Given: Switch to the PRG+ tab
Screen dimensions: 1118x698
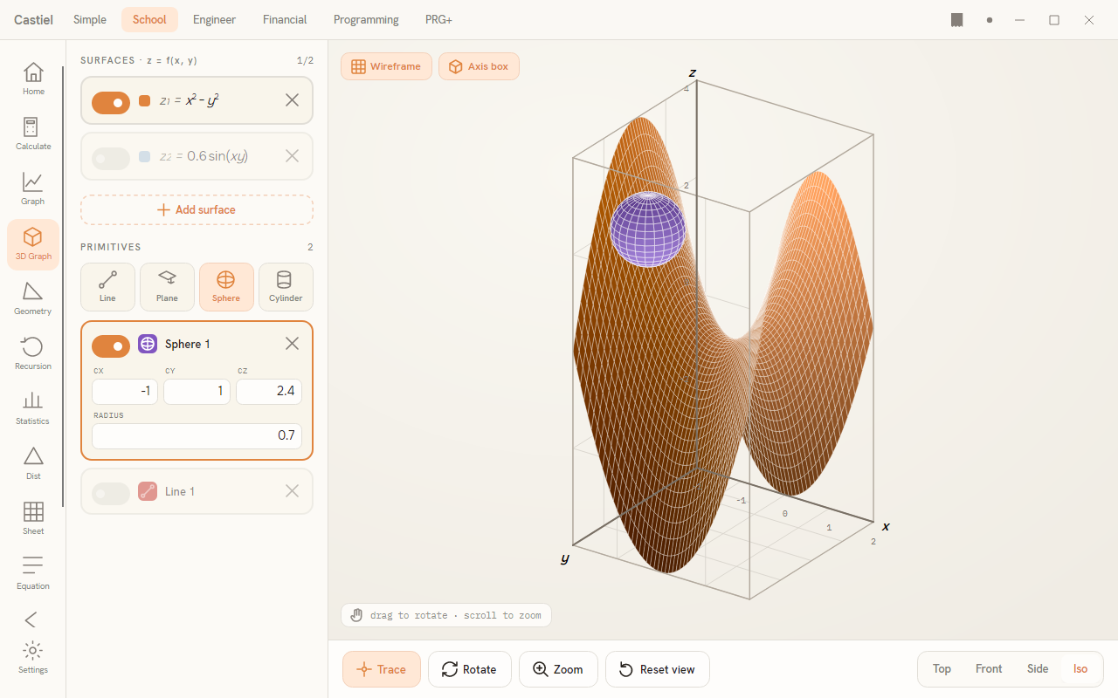Looking at the screenshot, I should [438, 19].
